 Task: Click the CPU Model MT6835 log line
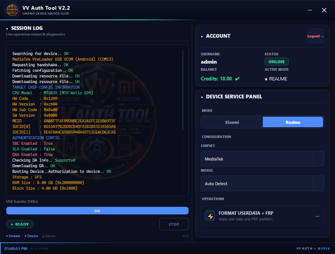(x=53, y=93)
